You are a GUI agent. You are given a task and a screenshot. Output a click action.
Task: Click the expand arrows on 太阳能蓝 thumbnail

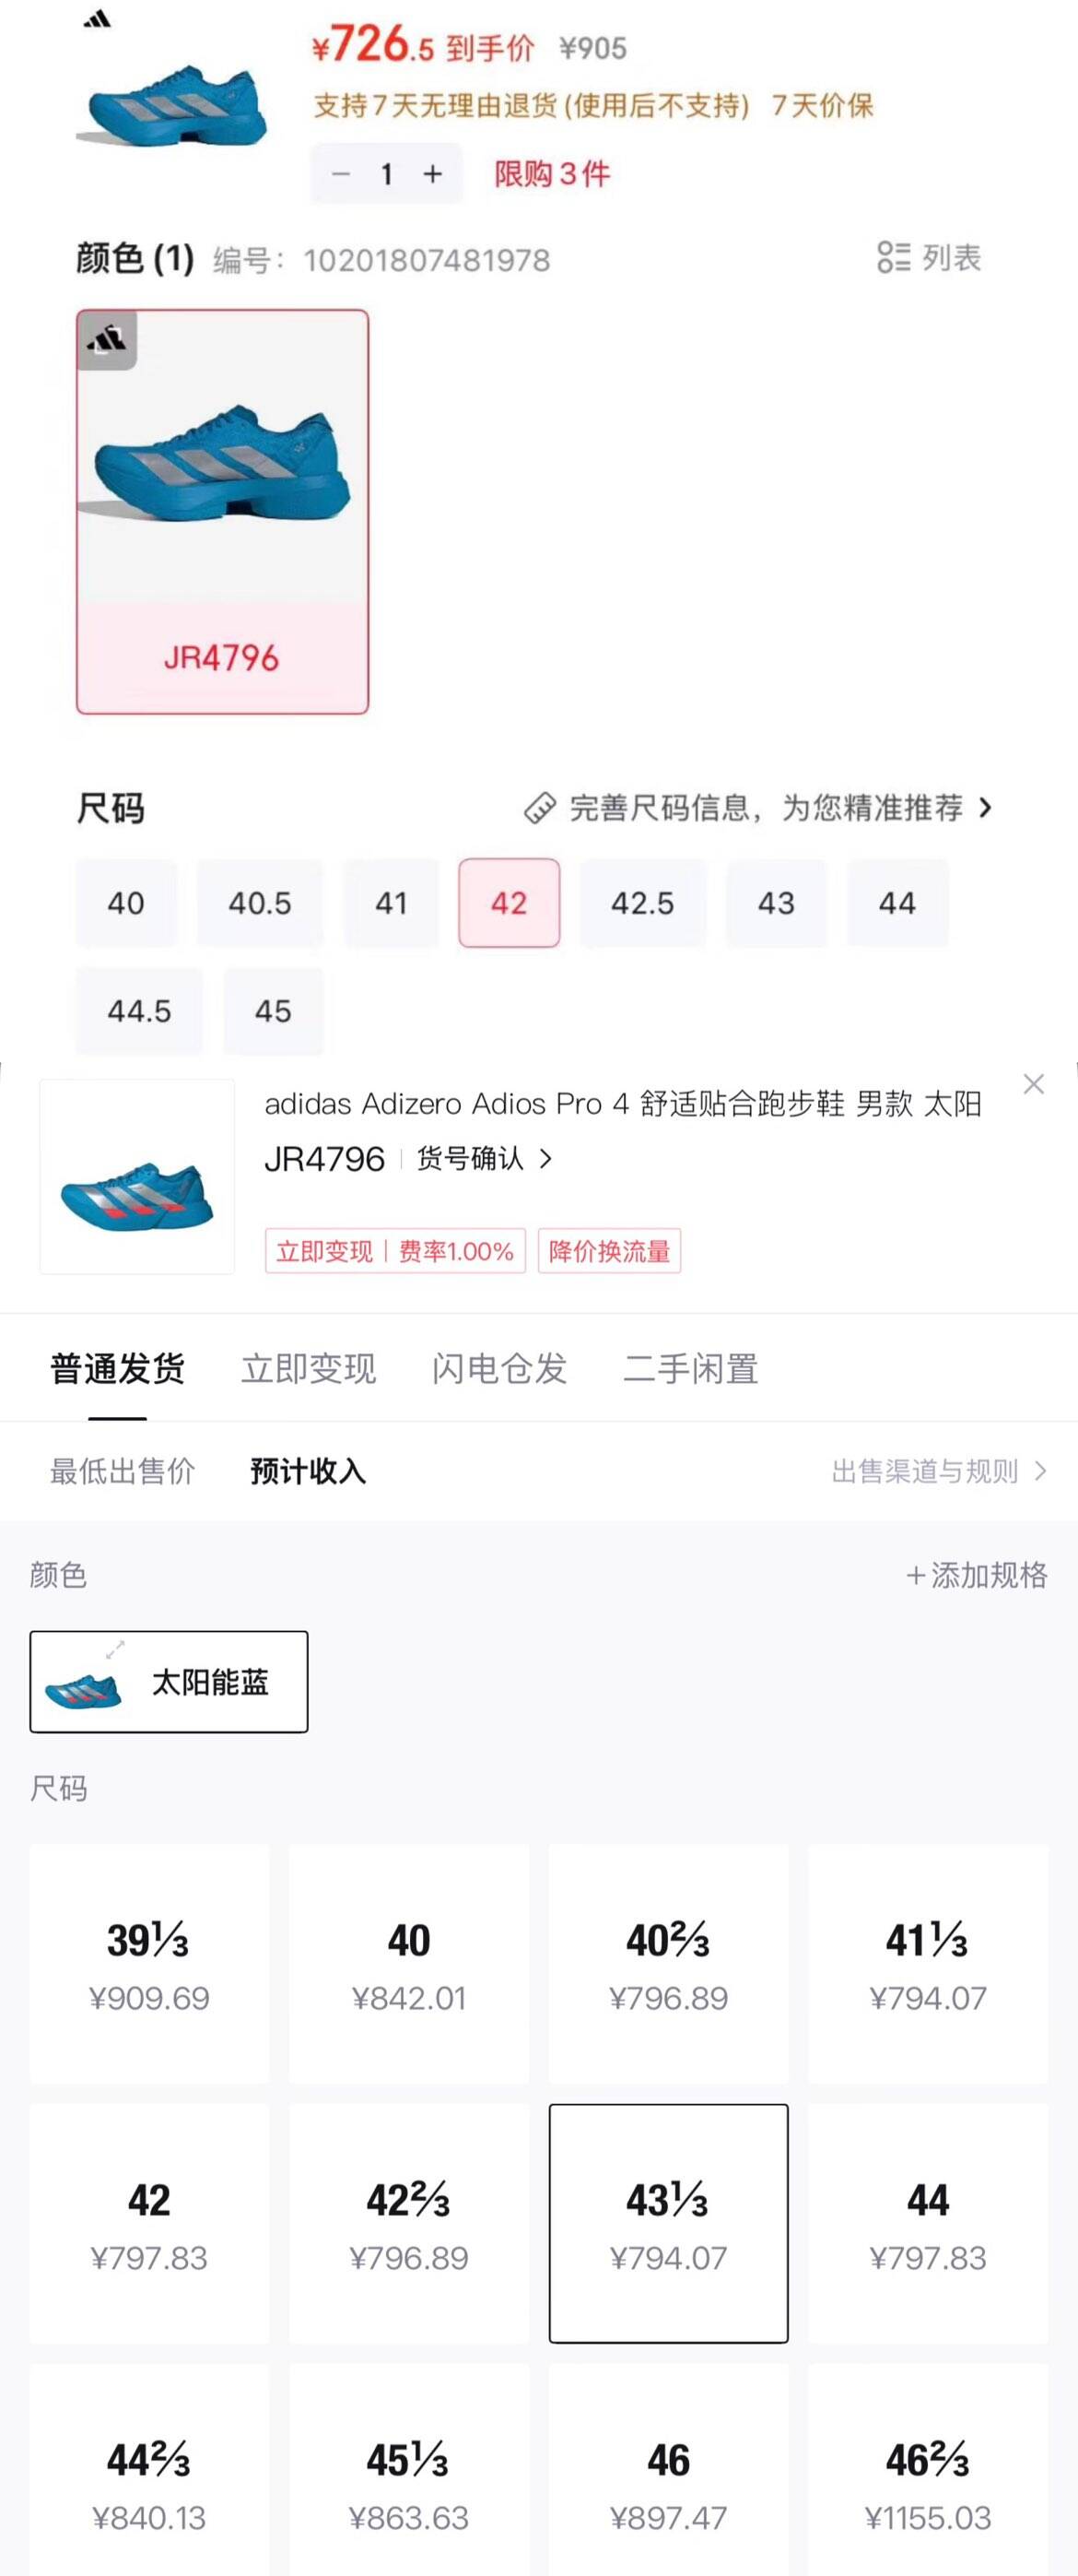116,1649
